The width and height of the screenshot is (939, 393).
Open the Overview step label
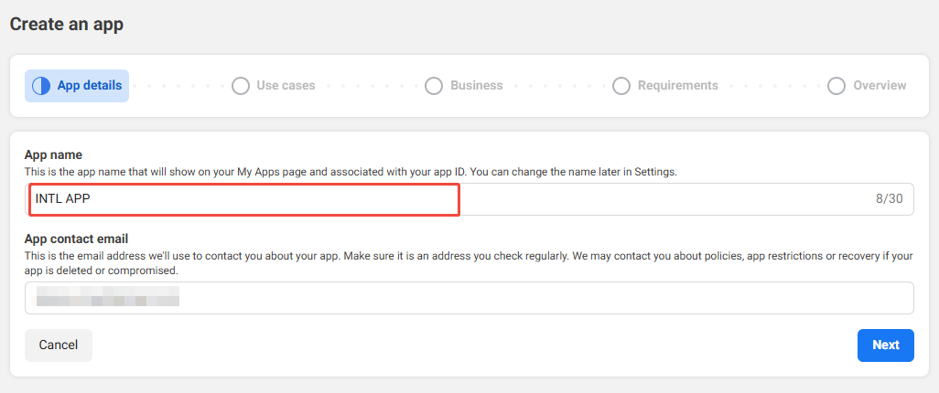pos(880,86)
